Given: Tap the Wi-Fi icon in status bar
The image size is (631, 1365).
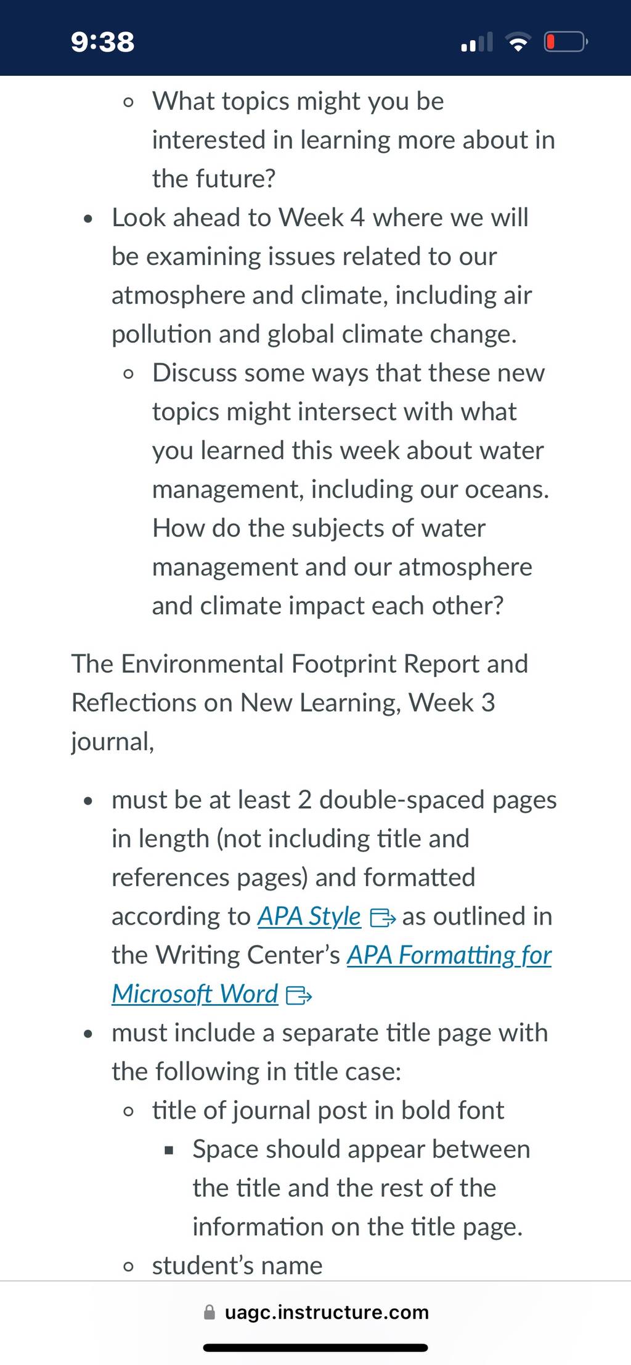Looking at the screenshot, I should click(x=518, y=42).
